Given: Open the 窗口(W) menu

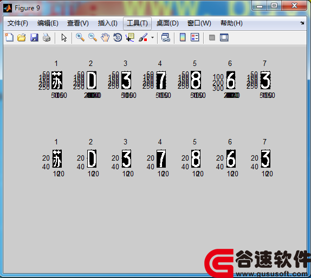Looking at the screenshot, I should coord(199,23).
